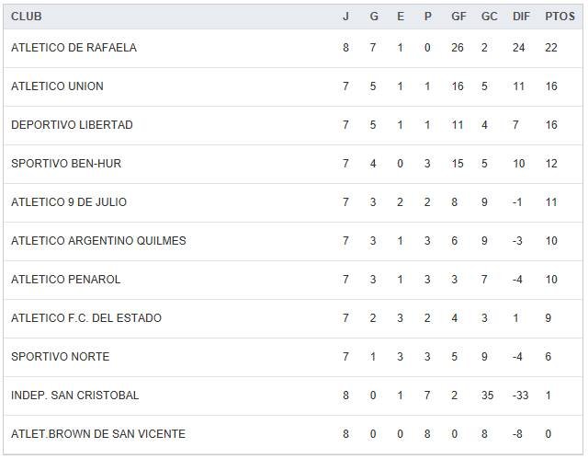The width and height of the screenshot is (588, 459).
Task: Sort by the PTOS column header
Action: 560,17
